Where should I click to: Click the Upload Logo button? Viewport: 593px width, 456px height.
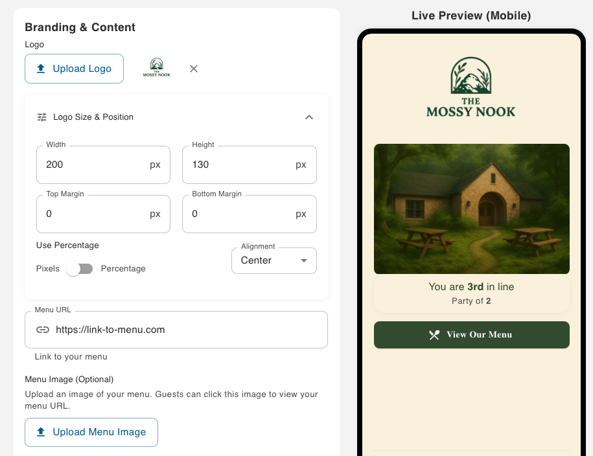pyautogui.click(x=74, y=69)
